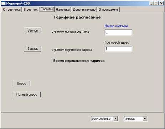
Task: Click the «с учетом группового адреса» text
Action: (x=72, y=50)
